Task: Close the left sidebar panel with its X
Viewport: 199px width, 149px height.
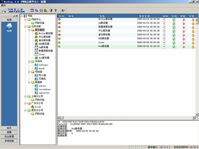Action: [x=17, y=16]
